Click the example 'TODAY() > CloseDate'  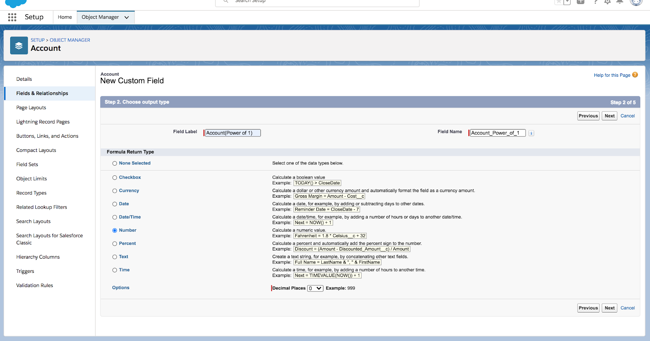[317, 183]
